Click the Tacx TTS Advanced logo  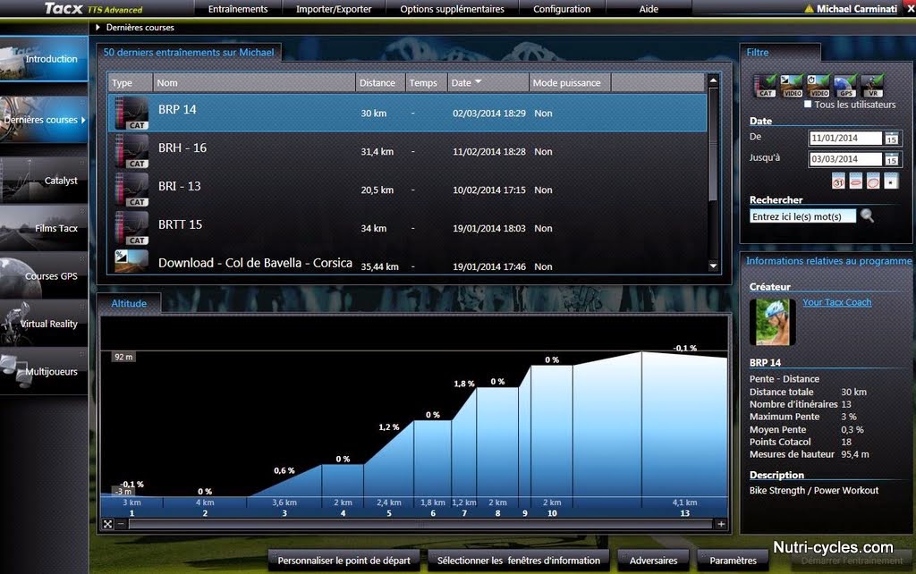click(93, 9)
